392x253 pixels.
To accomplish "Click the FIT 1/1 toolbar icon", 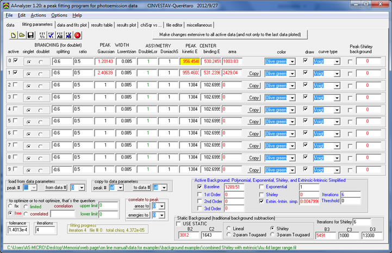I will click(42, 35).
